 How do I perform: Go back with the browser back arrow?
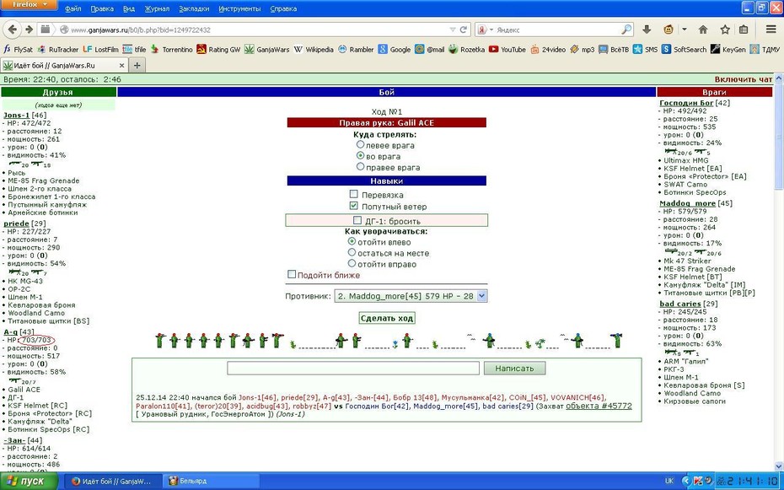(13, 30)
